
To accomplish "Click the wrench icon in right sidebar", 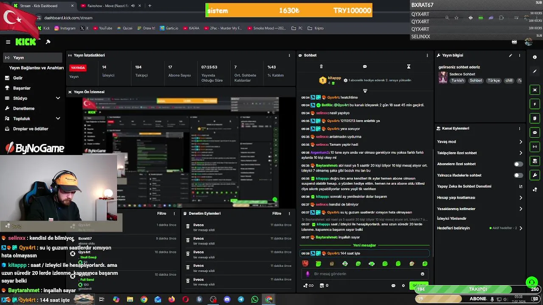I will point(535,175).
